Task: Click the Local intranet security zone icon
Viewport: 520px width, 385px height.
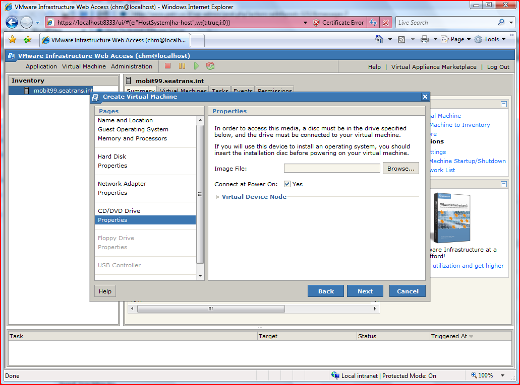Action: (x=335, y=375)
